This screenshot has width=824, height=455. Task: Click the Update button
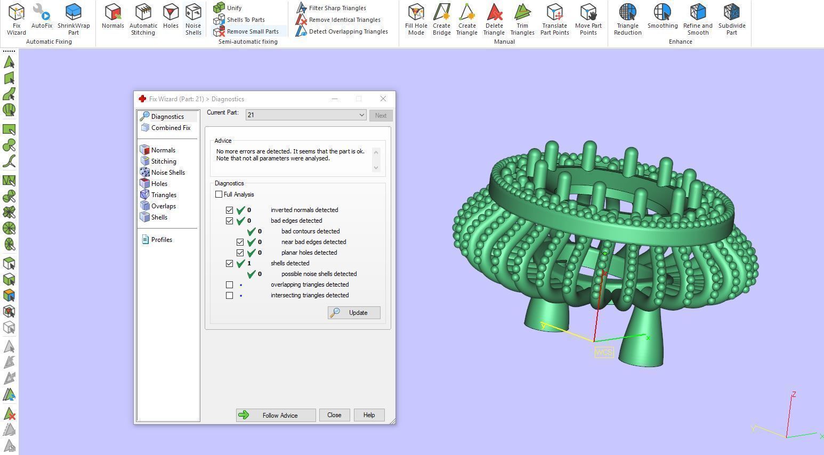coord(354,313)
